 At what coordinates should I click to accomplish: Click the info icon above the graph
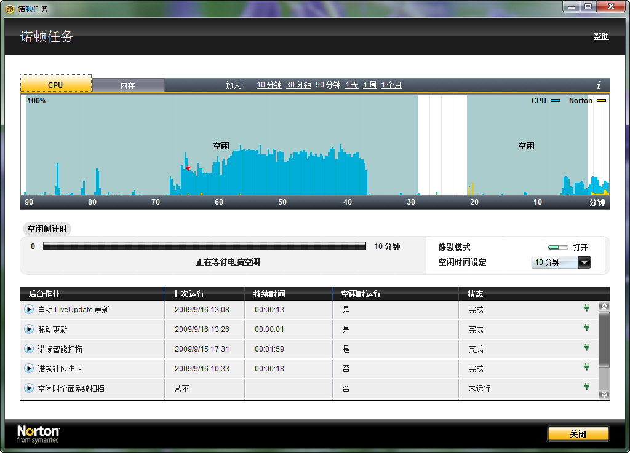599,85
